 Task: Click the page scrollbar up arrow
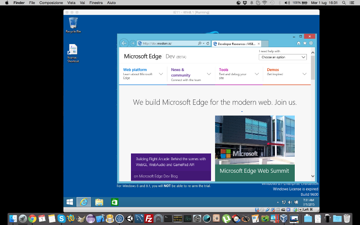pos(313,53)
